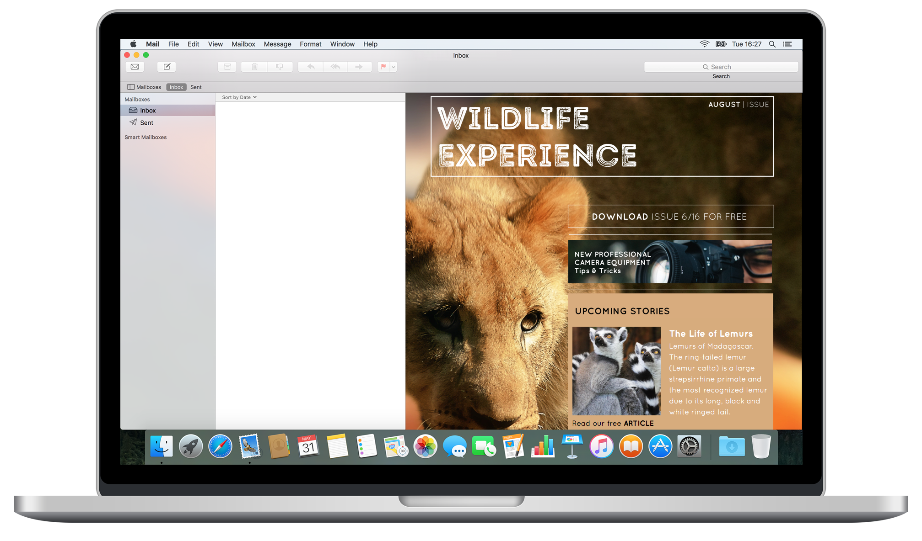Forward the message
This screenshot has width=922, height=541.
point(359,67)
